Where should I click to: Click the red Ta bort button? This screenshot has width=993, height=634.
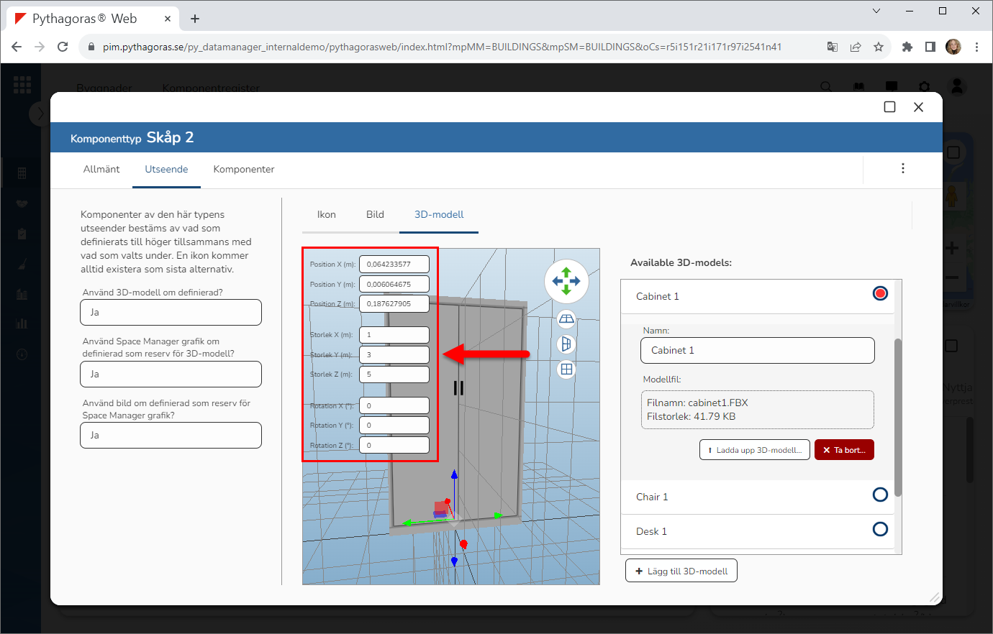pos(844,450)
